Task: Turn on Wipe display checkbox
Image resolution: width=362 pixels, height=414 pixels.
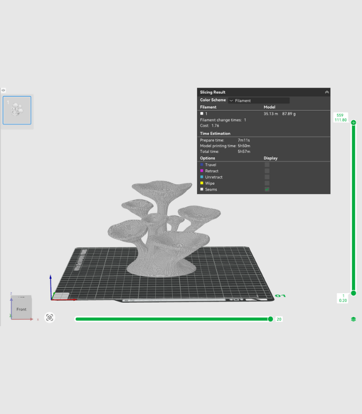Action: click(x=267, y=183)
